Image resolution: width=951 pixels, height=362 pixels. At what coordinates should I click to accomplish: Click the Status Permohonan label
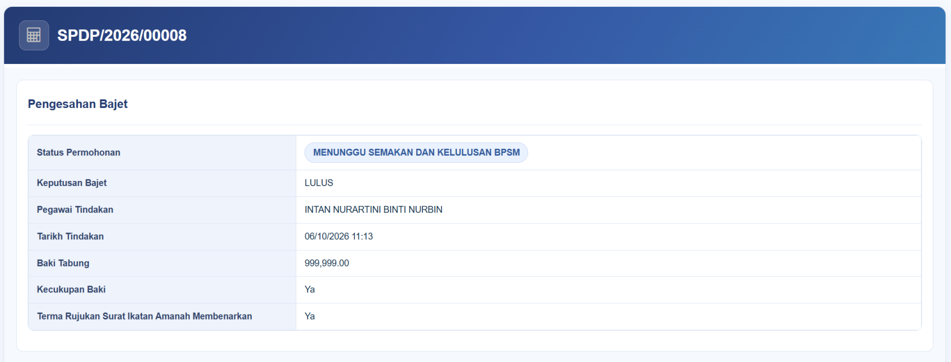79,153
